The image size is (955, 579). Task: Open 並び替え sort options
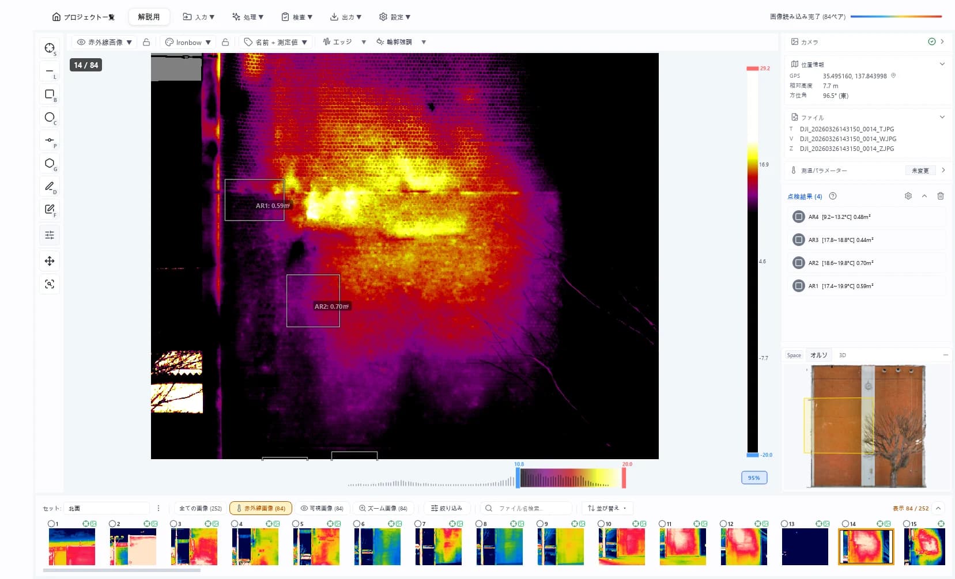coord(607,508)
